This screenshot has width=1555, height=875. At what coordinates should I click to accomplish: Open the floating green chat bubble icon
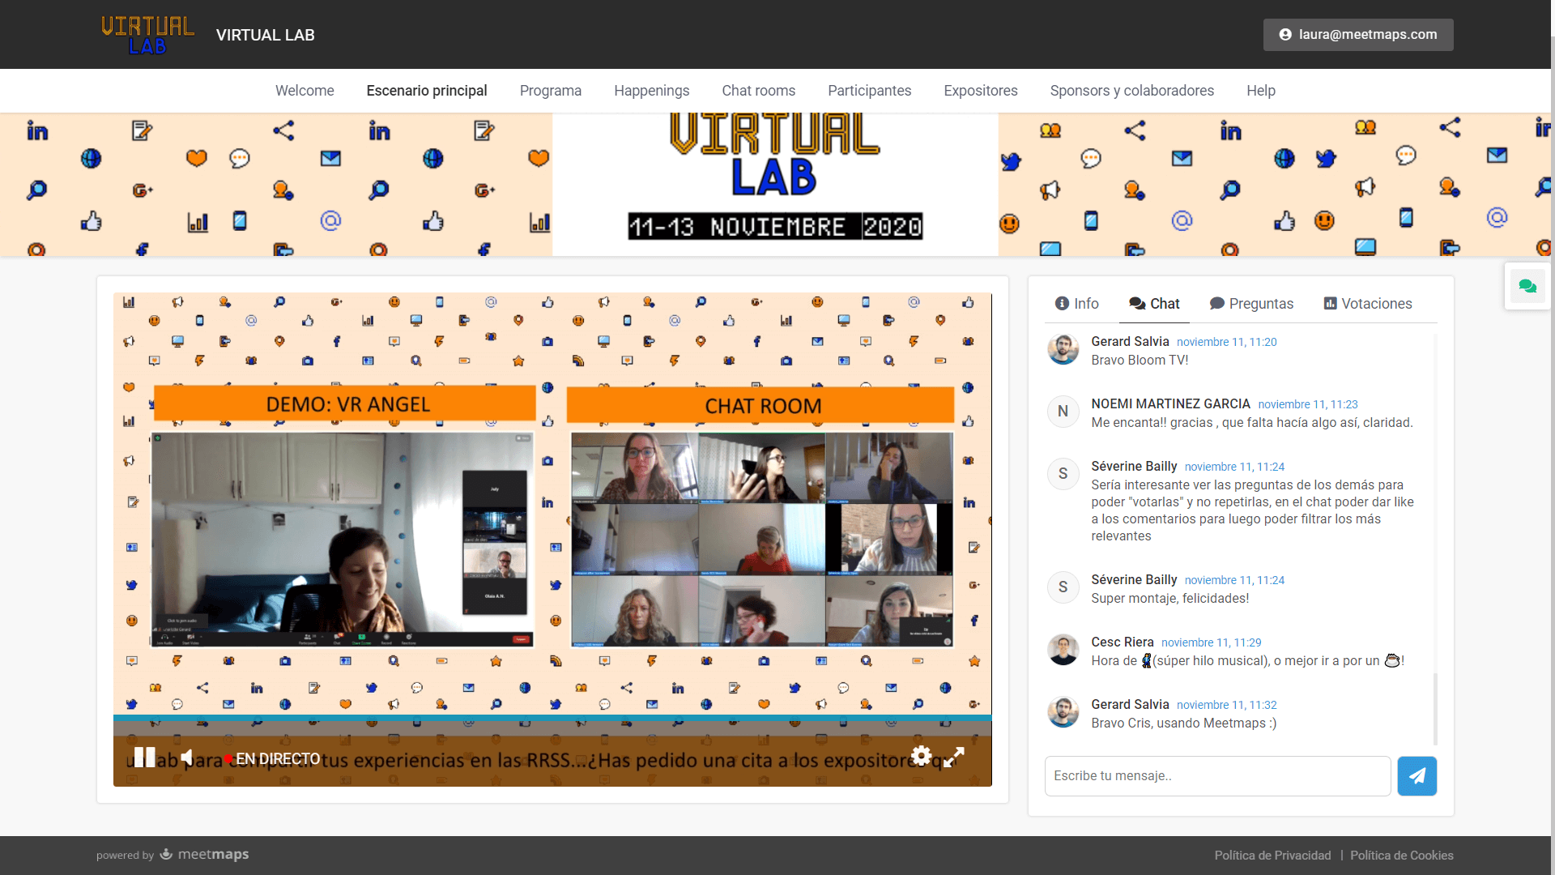[x=1527, y=287]
